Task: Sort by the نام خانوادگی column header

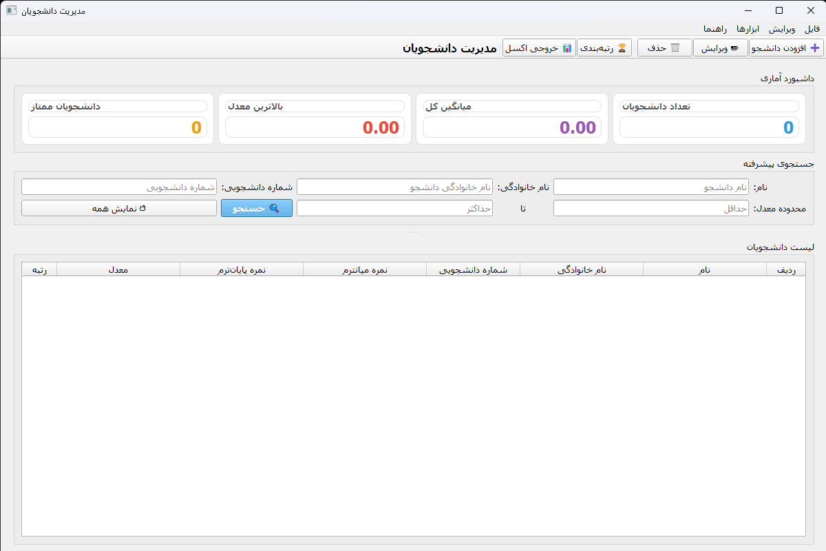Action: pos(582,270)
